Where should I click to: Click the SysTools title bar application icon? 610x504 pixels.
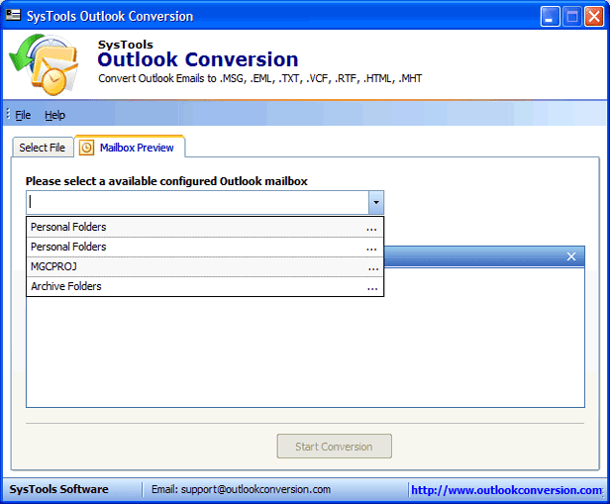tap(14, 16)
